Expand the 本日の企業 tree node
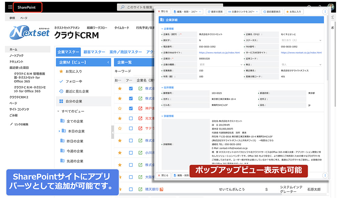The height and width of the screenshot is (198, 341). (x=59, y=131)
